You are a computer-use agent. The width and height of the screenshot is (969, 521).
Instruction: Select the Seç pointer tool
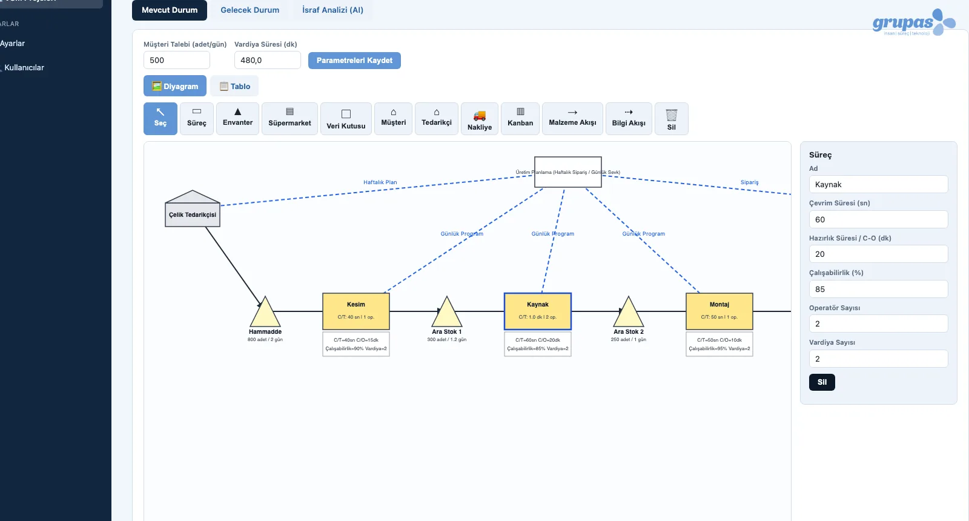tap(160, 119)
